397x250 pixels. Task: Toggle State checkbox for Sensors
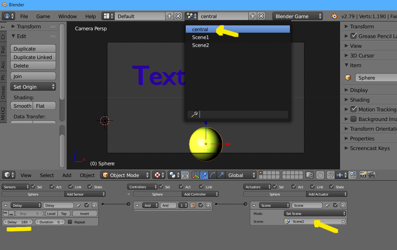[90, 187]
